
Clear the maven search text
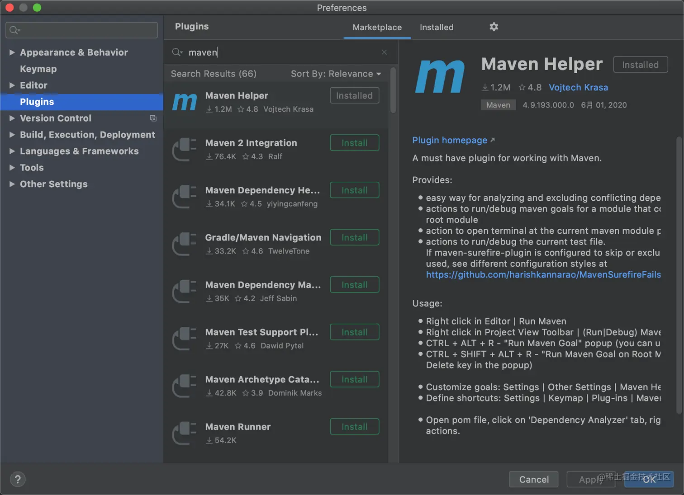pos(384,52)
